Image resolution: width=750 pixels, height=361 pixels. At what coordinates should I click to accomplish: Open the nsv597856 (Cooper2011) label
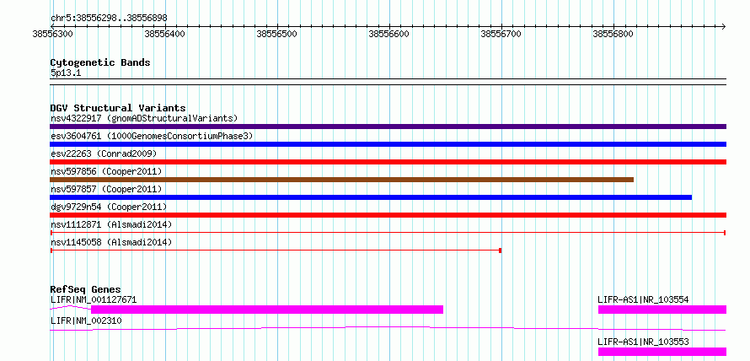(106, 171)
